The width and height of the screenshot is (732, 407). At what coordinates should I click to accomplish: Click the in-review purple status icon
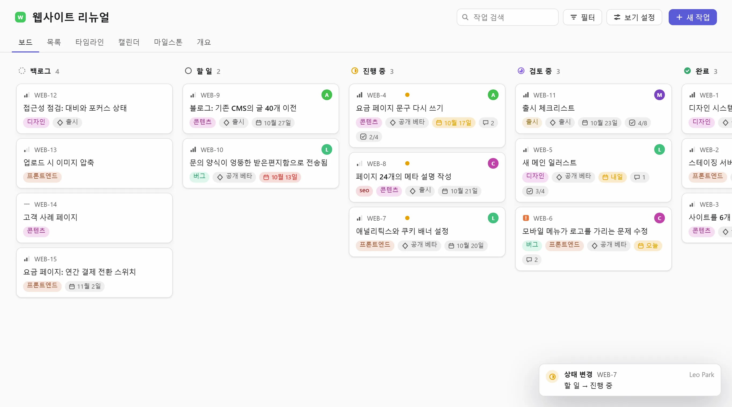pos(521,71)
